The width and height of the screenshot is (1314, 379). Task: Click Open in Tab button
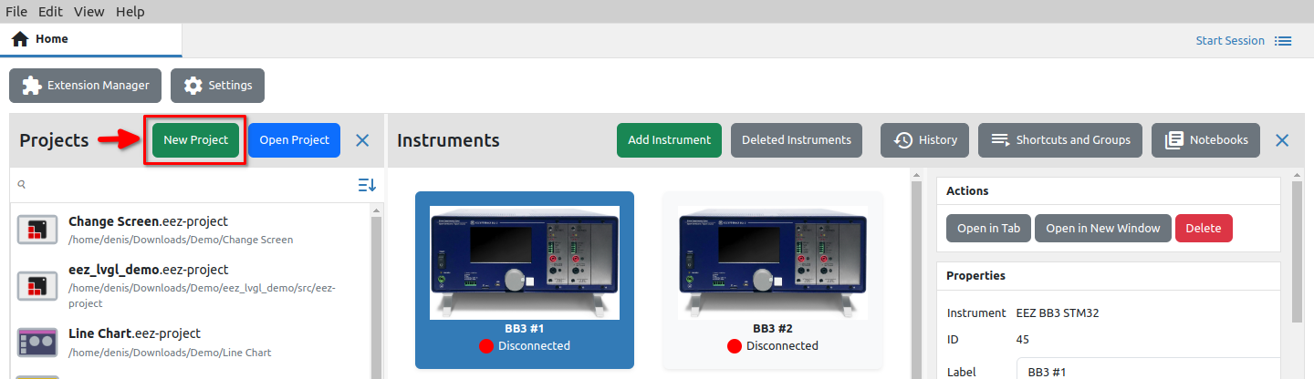coord(988,228)
